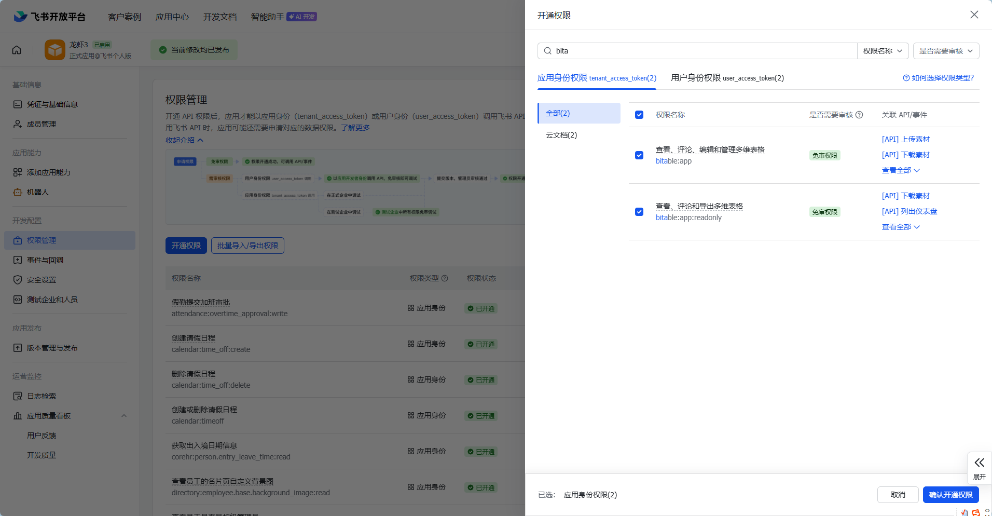Open 开发质量 in the sidebar
992x516 pixels.
pos(42,455)
